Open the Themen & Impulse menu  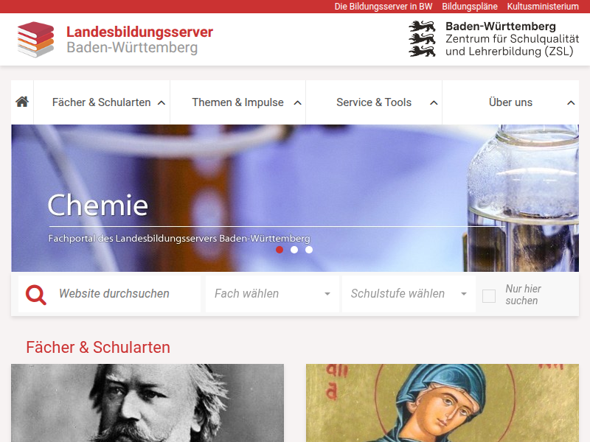point(237,102)
